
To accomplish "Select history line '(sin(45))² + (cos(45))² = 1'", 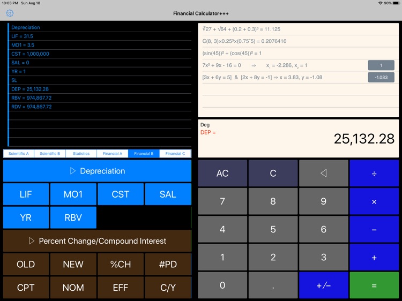I will click(x=300, y=53).
